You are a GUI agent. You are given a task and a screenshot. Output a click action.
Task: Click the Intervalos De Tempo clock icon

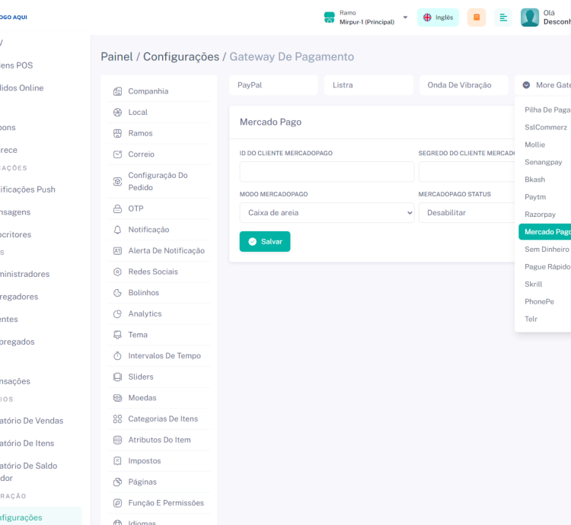coord(117,356)
